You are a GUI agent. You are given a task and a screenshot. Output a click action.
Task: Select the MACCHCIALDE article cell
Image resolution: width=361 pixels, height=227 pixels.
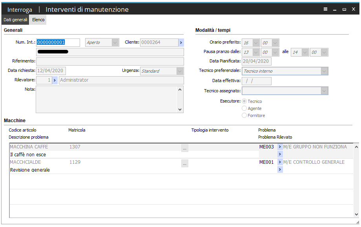click(x=26, y=162)
